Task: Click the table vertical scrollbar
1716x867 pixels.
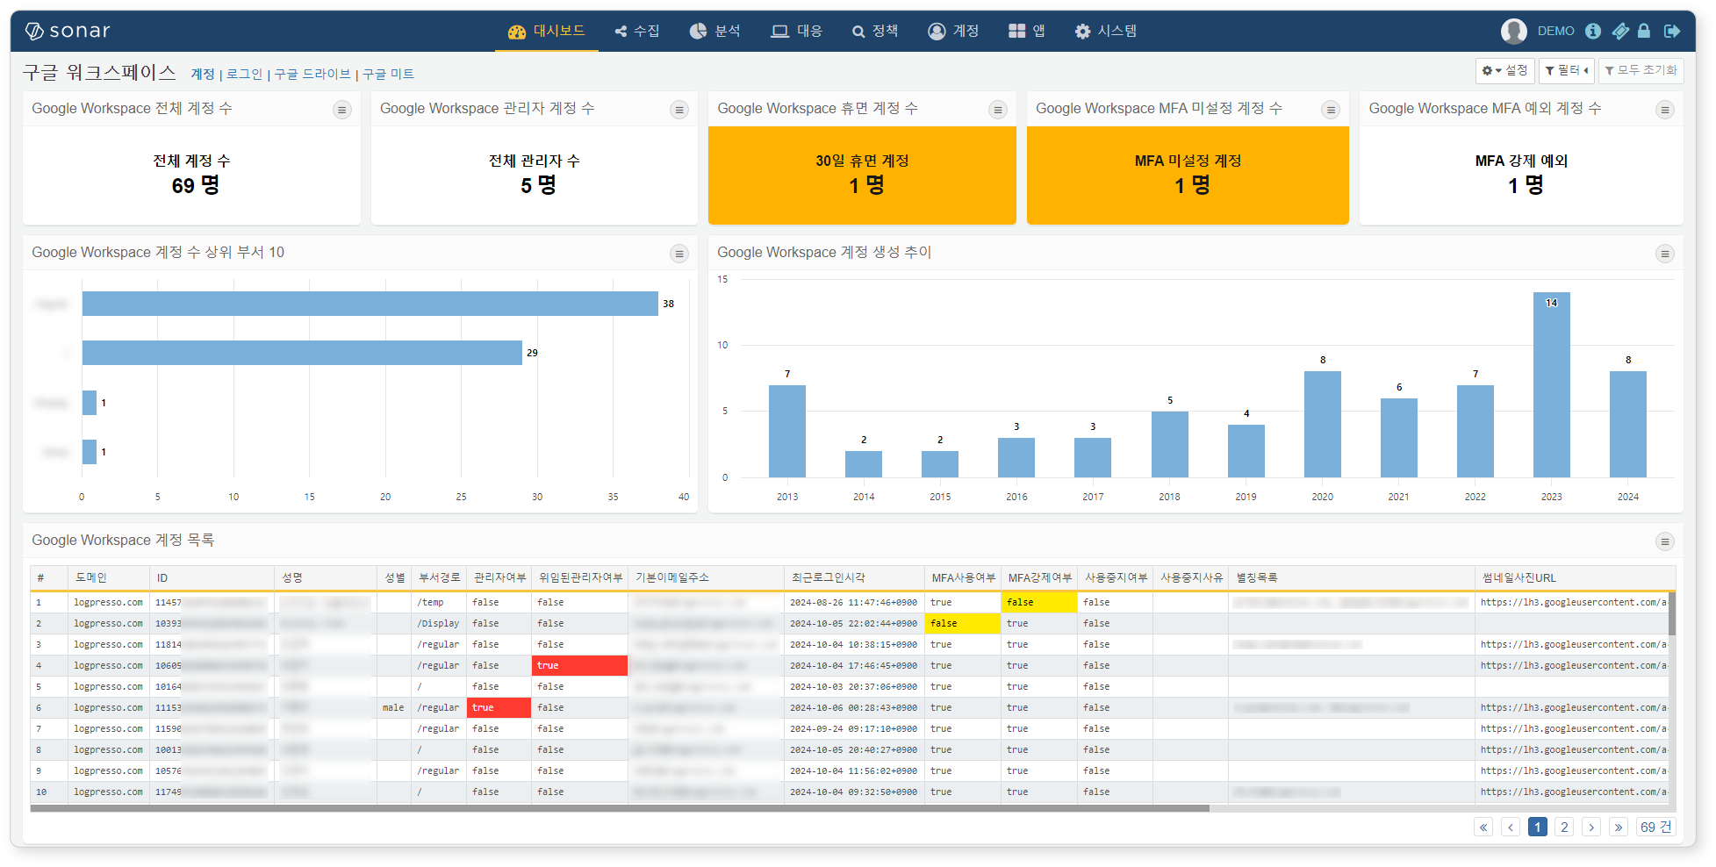Action: click(x=1672, y=613)
